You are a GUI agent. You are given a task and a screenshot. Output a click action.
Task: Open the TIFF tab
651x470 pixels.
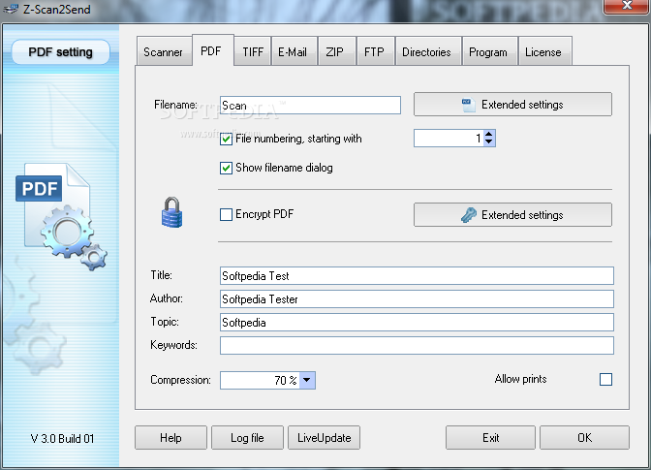click(x=253, y=52)
